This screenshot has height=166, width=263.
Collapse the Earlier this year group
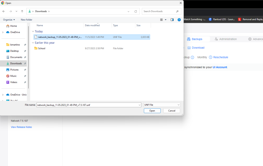[x=33, y=43]
